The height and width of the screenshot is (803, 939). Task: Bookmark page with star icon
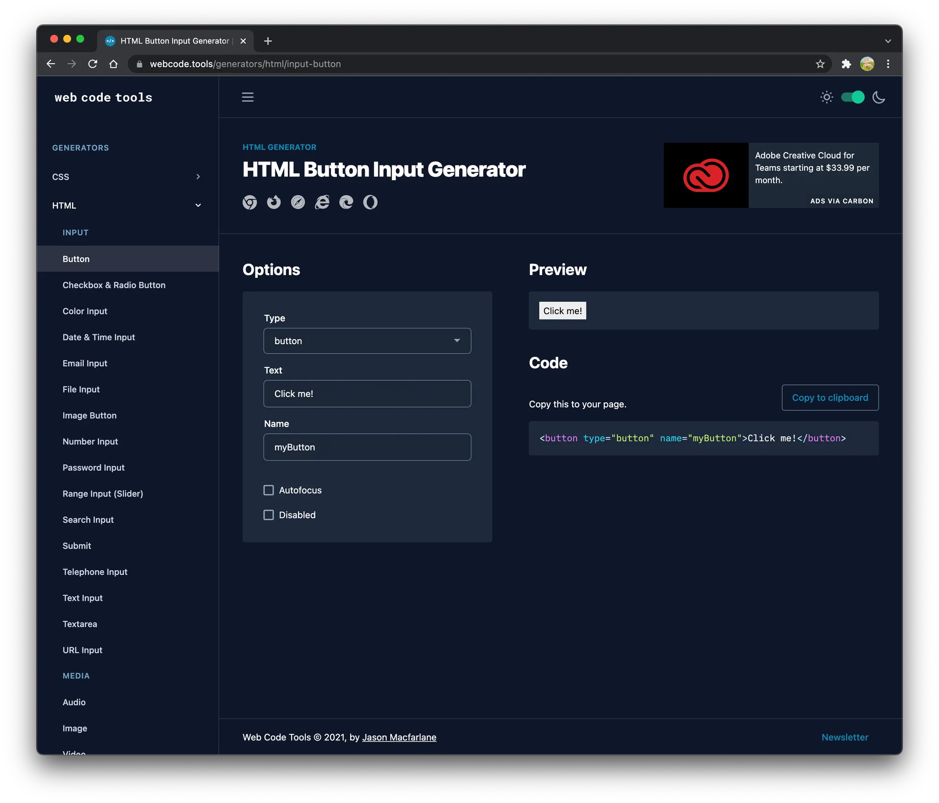(820, 64)
